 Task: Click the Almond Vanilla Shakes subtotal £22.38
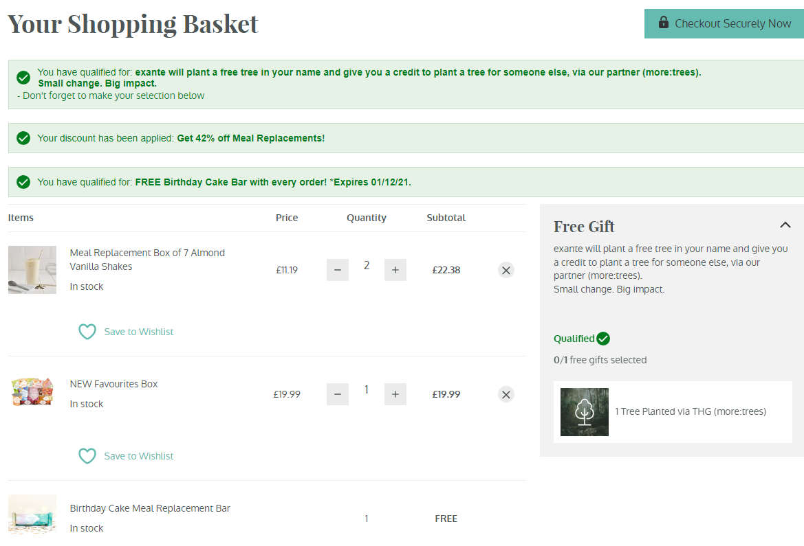point(446,270)
